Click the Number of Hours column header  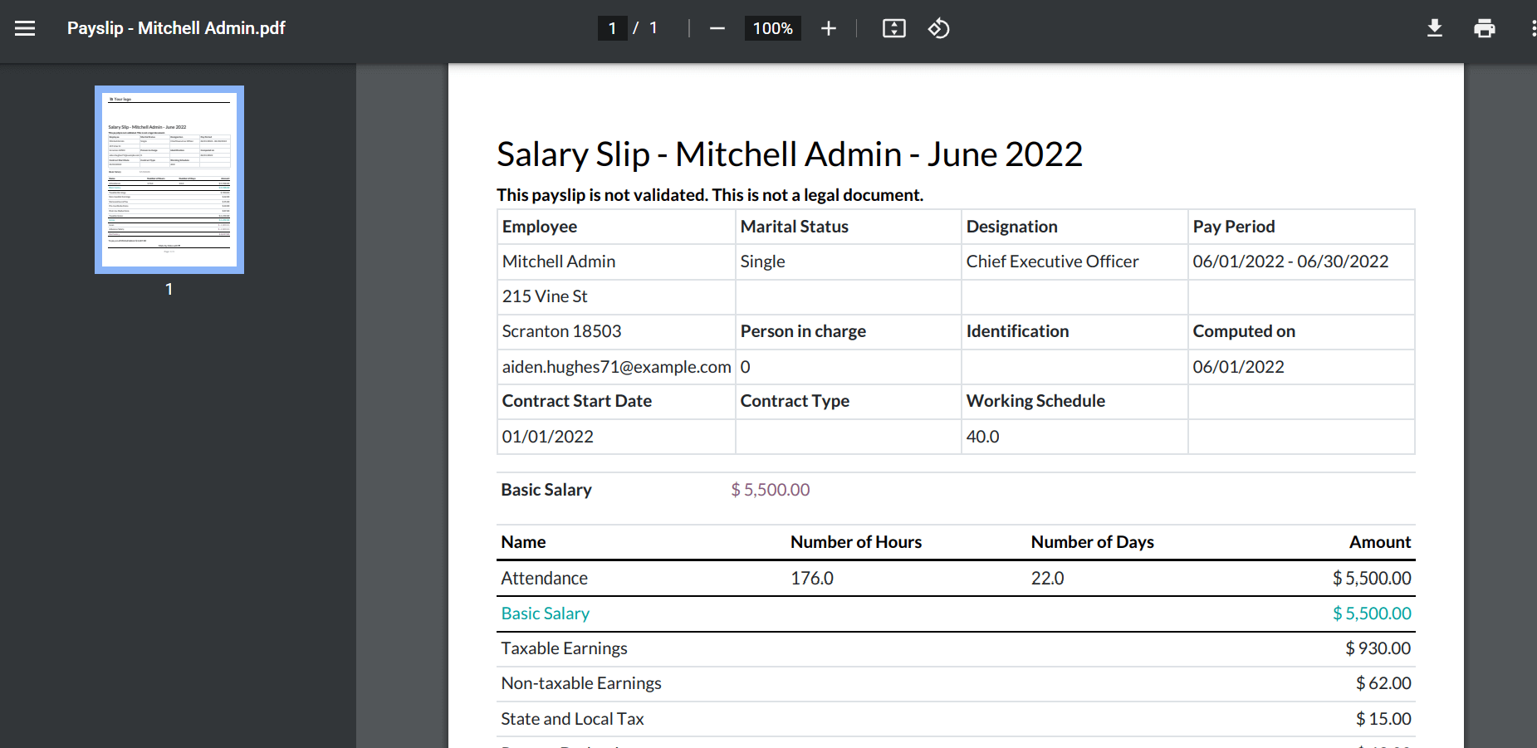[x=856, y=542]
